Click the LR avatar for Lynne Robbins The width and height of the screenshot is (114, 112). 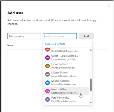[x=47, y=66]
